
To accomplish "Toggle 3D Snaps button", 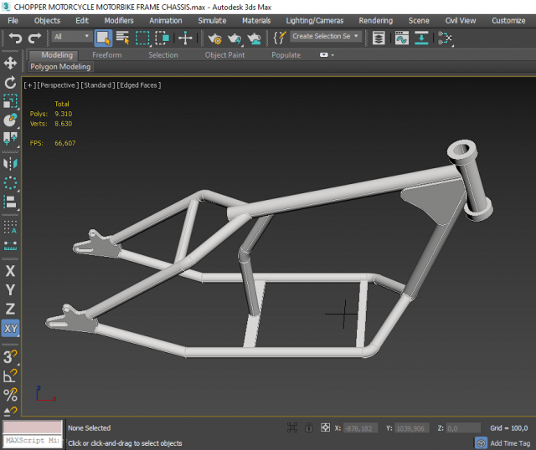I will [10, 357].
